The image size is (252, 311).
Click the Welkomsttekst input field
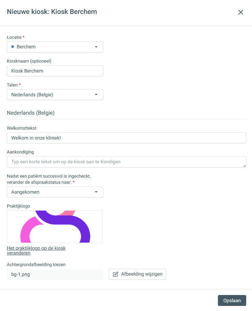[126, 138]
